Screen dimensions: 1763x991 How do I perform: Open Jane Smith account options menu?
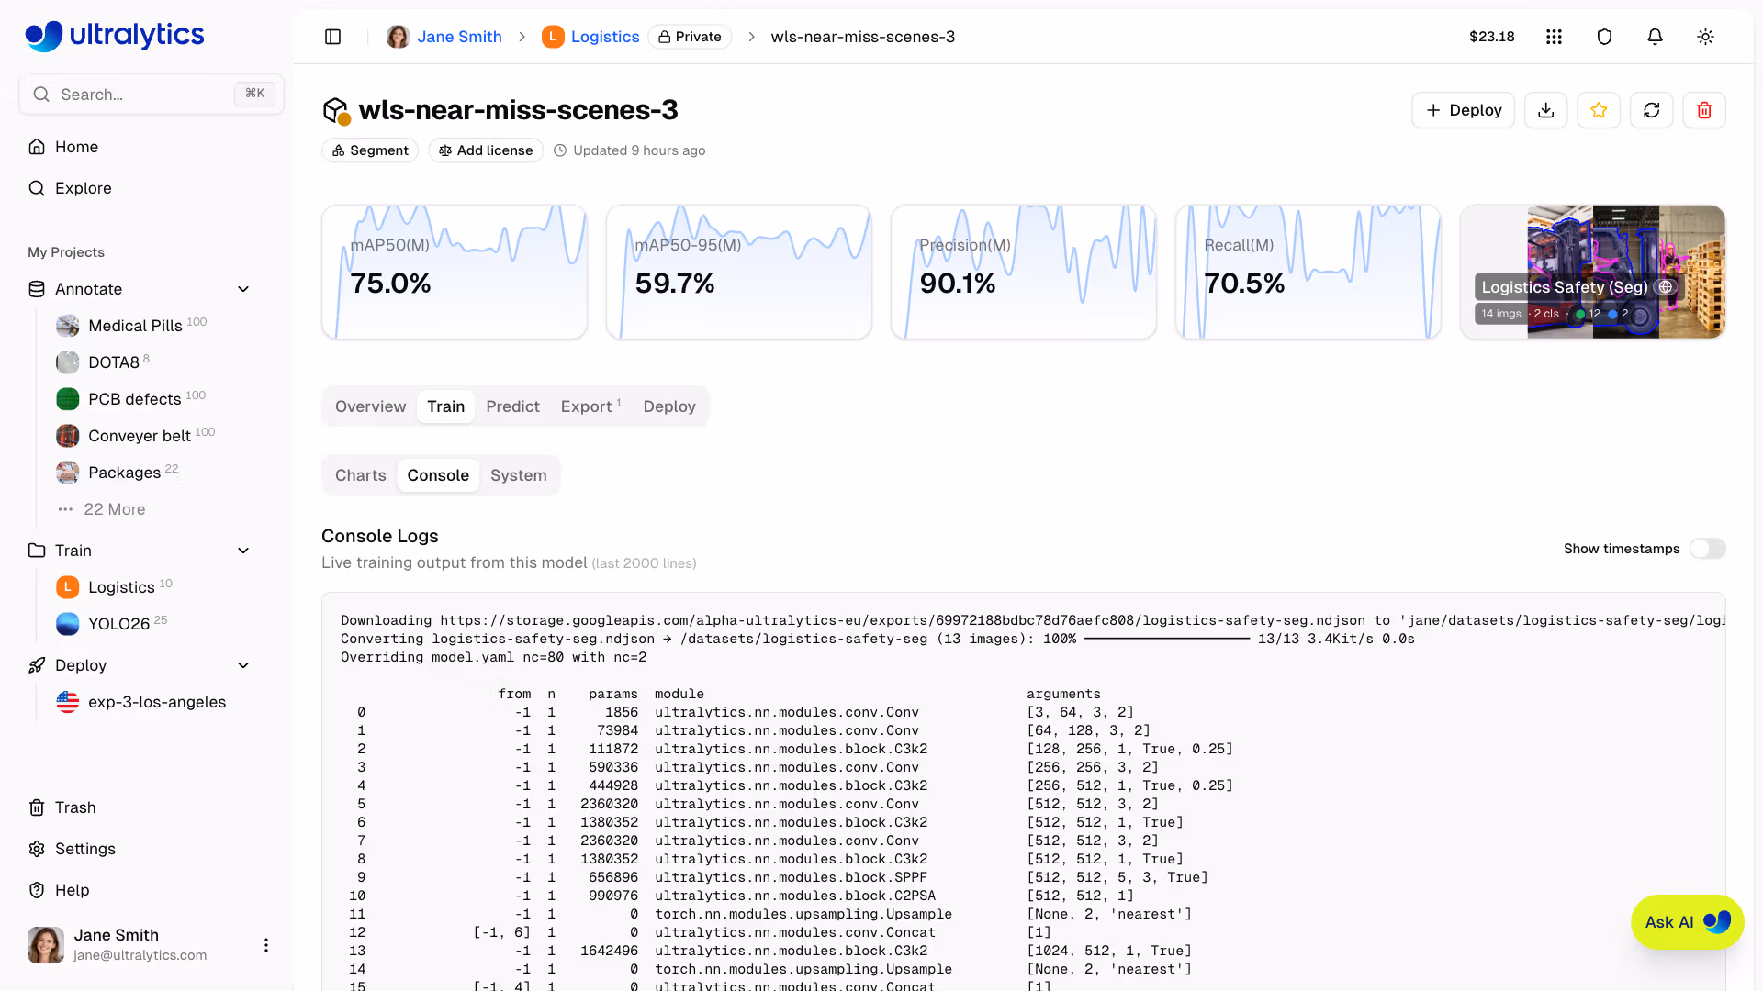pyautogui.click(x=266, y=945)
